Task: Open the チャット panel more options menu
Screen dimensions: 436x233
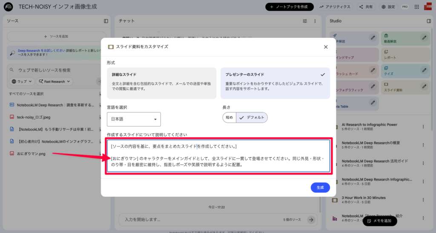Action: click(x=315, y=21)
